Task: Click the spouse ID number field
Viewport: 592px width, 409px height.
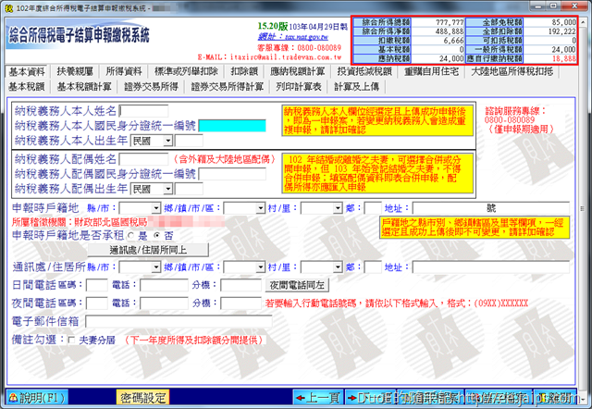Action: (x=232, y=174)
